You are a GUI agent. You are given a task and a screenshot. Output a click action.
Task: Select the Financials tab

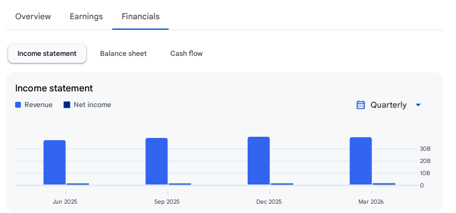tap(141, 16)
